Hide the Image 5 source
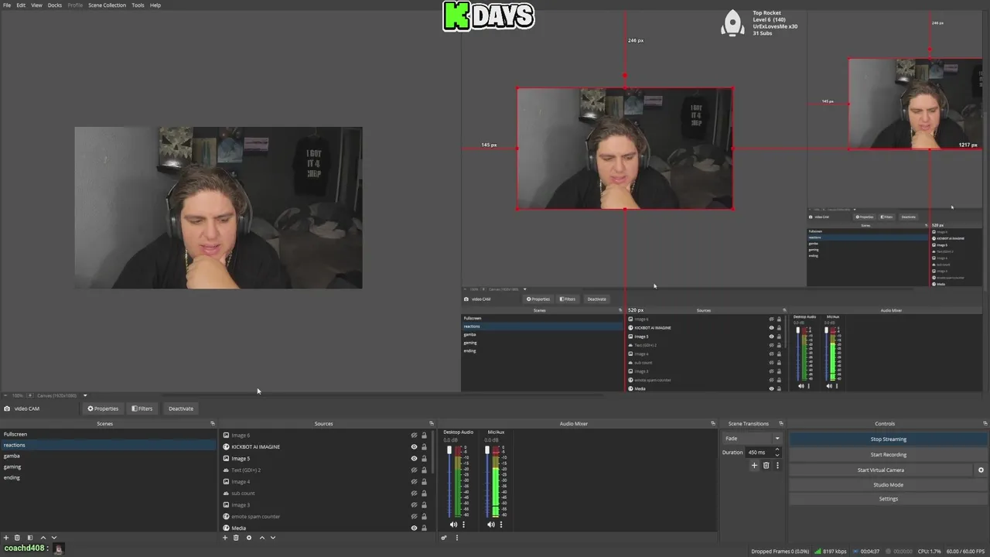The width and height of the screenshot is (990, 557). point(414,459)
